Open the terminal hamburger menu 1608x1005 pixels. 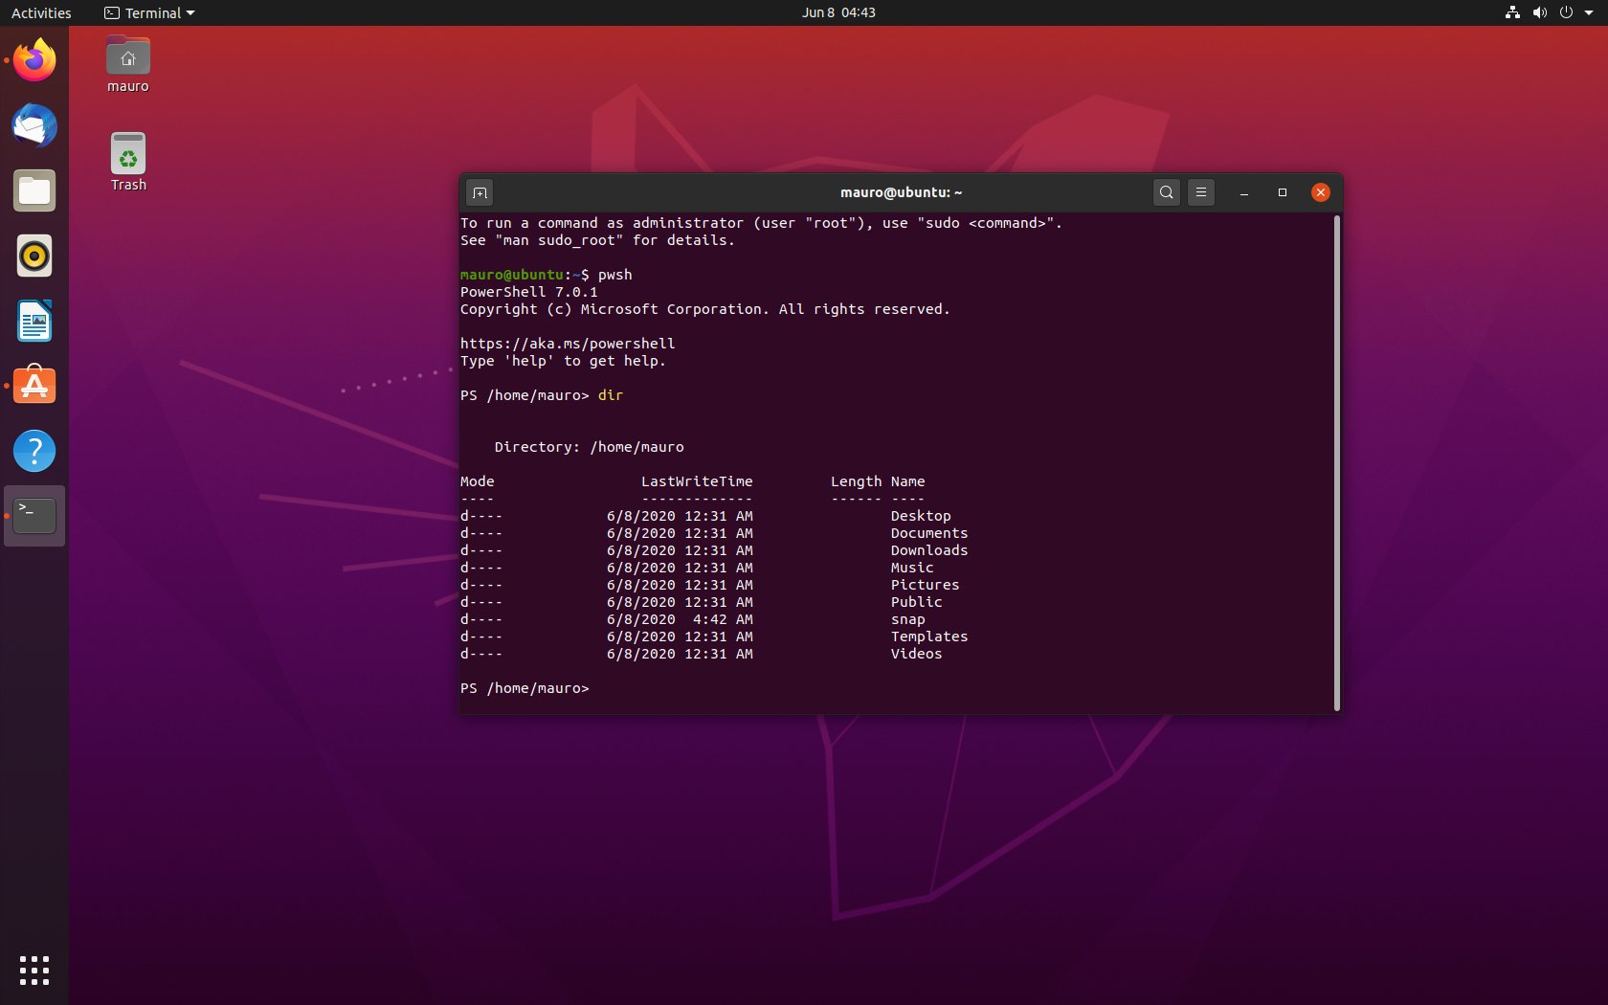(x=1200, y=191)
